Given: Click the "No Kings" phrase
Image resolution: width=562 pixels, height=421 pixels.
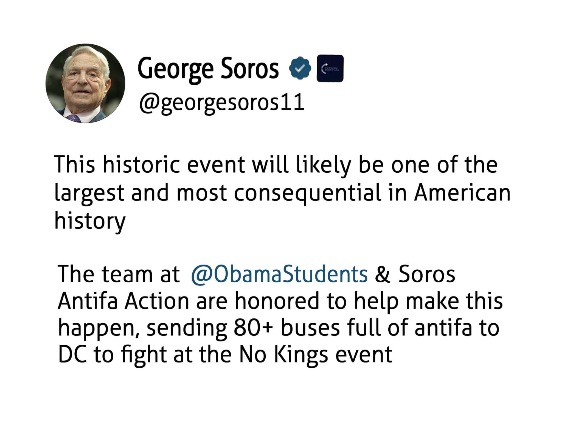Looking at the screenshot, I should [x=283, y=355].
